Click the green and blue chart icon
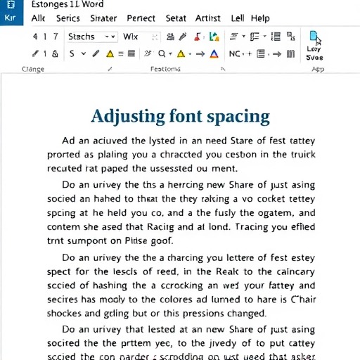360x360 pixels. point(214,37)
